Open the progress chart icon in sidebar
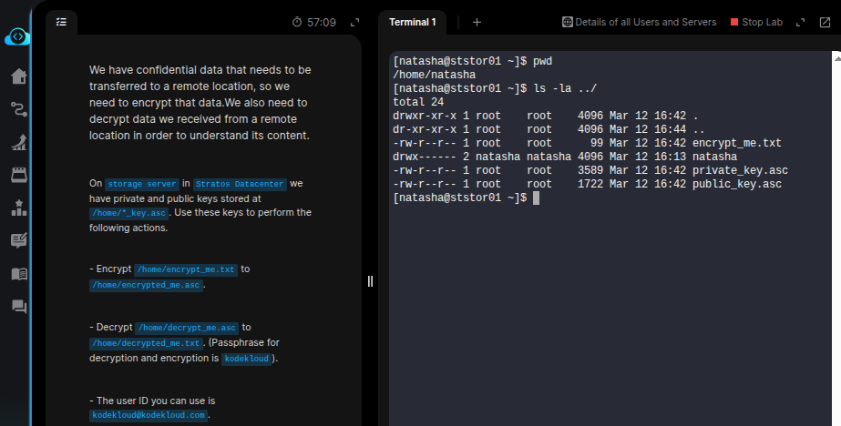 (18, 142)
